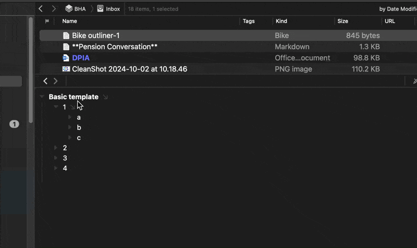Viewport: 417px width, 248px height.
Task: Sort list by Size column
Action: click(x=343, y=21)
